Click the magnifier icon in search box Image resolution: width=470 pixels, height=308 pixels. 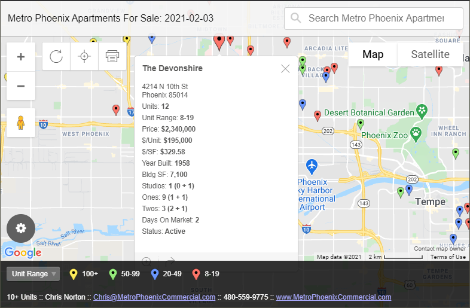tap(295, 18)
